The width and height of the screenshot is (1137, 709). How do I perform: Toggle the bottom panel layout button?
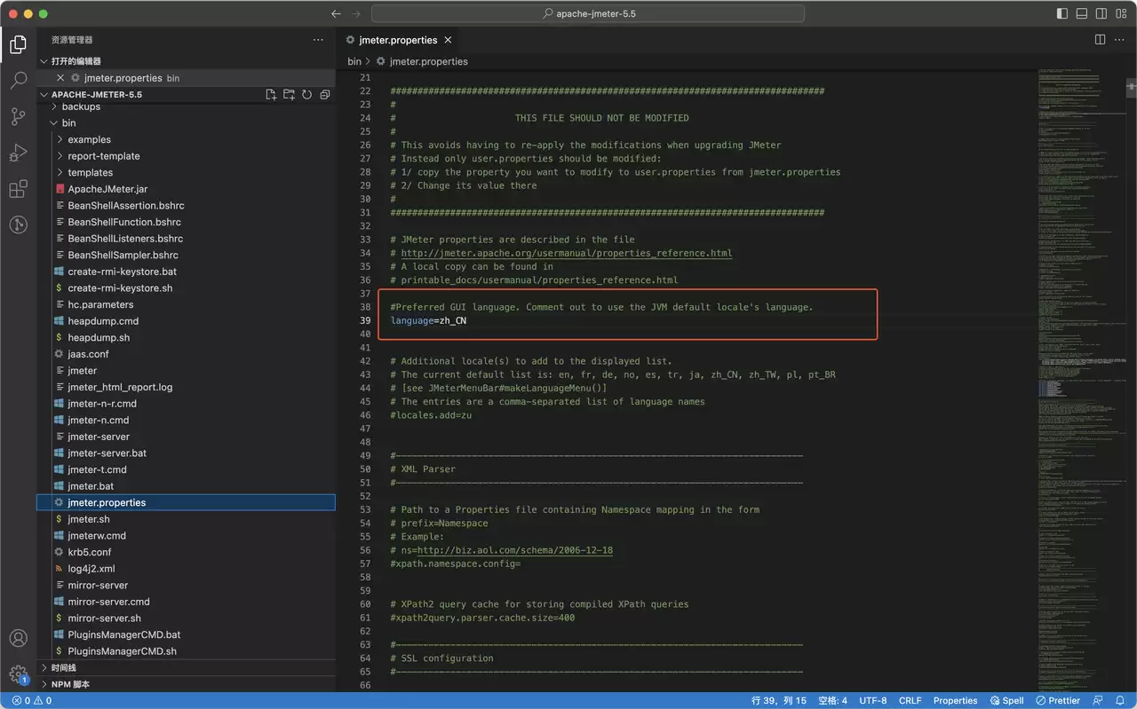(x=1082, y=14)
